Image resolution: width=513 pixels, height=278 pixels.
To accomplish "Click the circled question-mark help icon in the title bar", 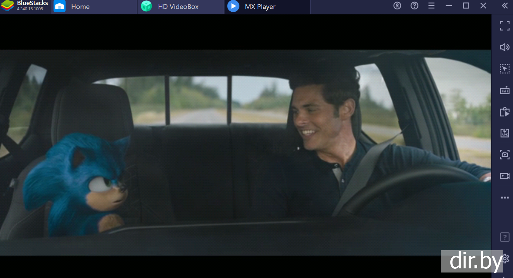I will 415,6.
